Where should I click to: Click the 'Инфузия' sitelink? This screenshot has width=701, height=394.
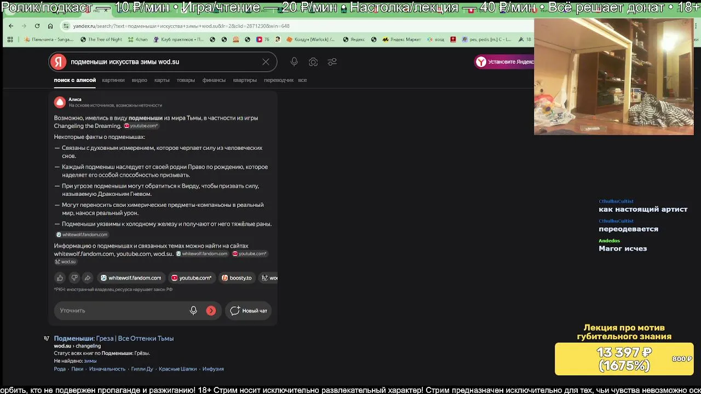coord(213,369)
